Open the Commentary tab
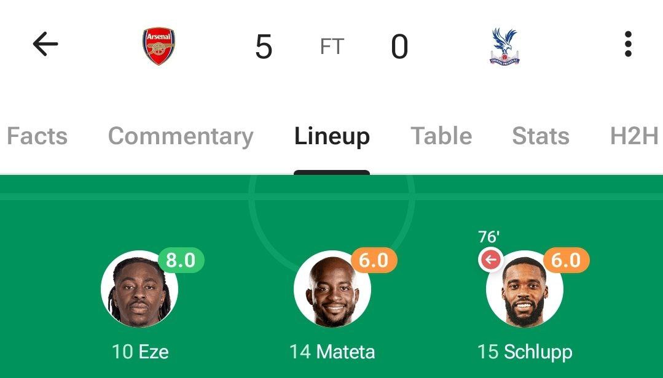The image size is (663, 378). pyautogui.click(x=181, y=136)
